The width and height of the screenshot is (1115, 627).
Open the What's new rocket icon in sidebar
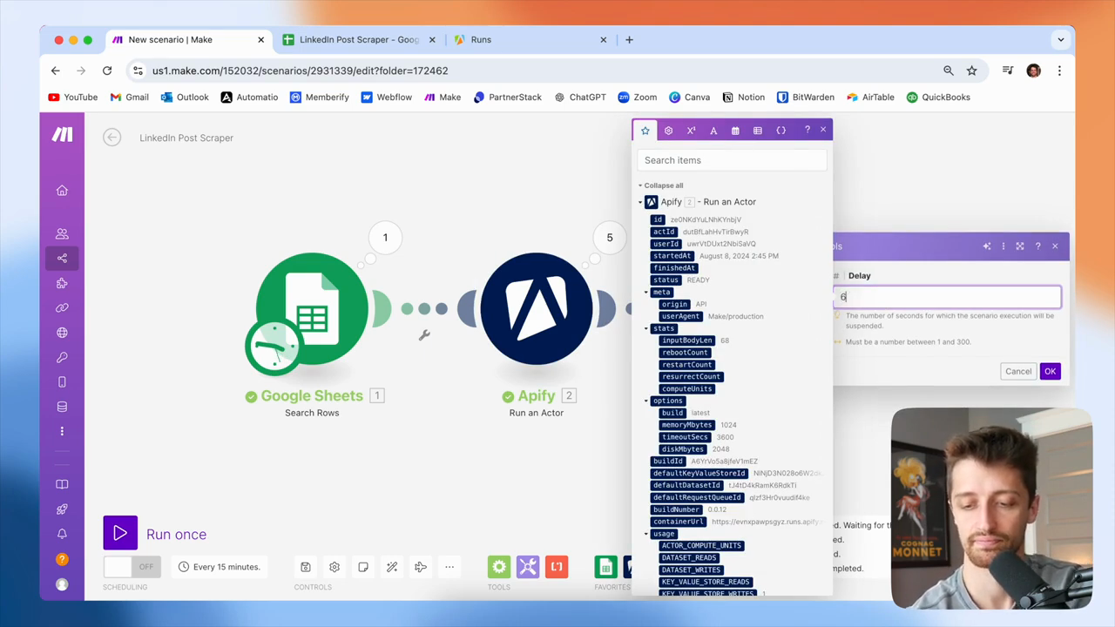(62, 509)
